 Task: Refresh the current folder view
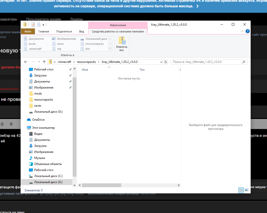pos(165,62)
